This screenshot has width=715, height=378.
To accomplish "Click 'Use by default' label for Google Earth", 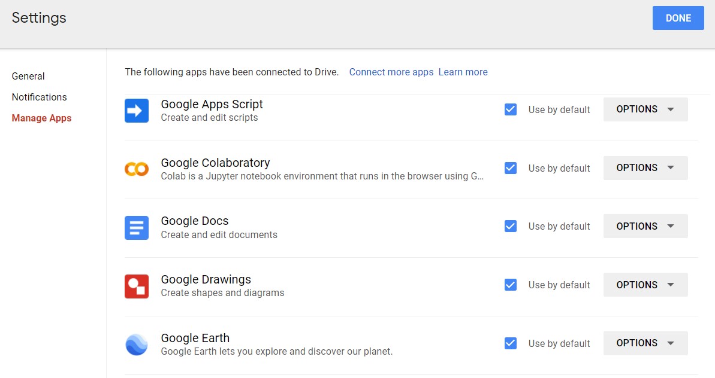I will click(559, 343).
